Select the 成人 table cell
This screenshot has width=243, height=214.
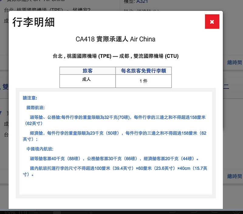(x=87, y=81)
